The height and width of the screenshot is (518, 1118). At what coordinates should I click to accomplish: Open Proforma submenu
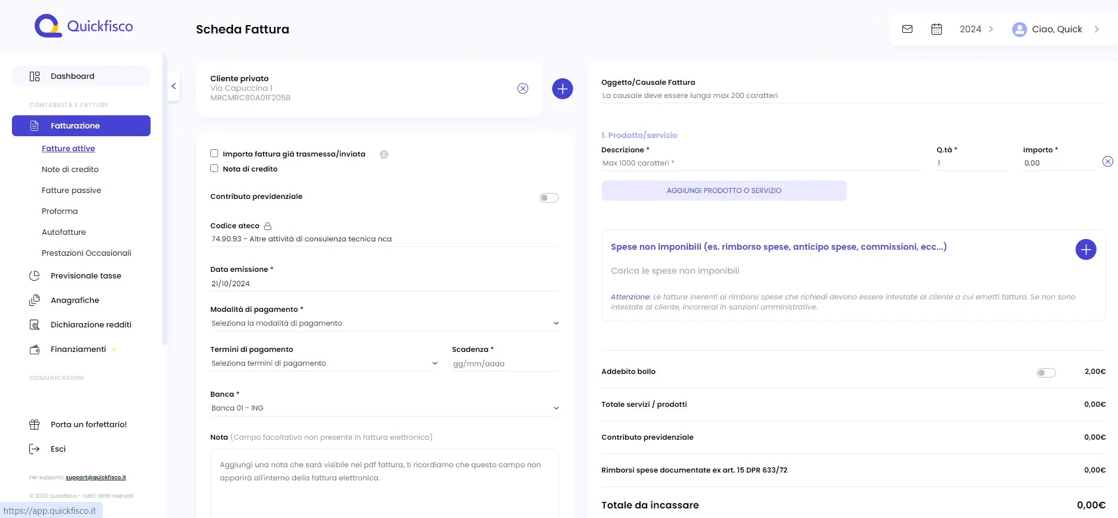(60, 212)
